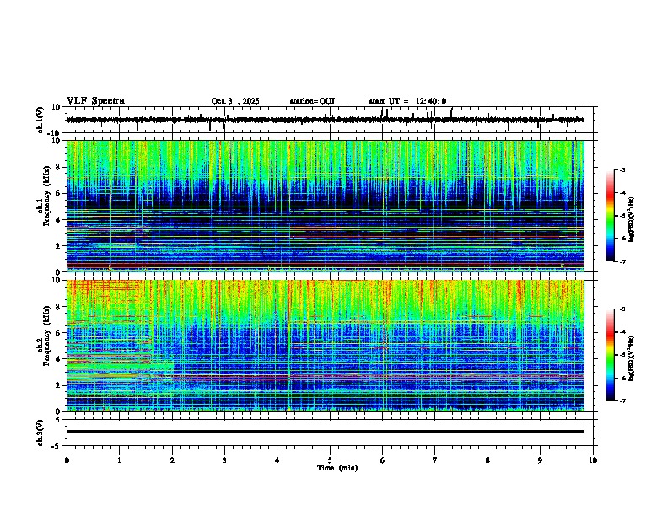Click the time axis tick label '2'
Viewport: 668px width, 516px height.
pyautogui.click(x=172, y=460)
